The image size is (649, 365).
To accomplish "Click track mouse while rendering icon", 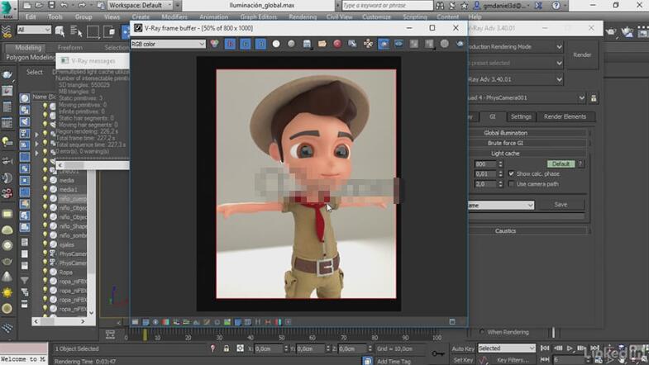I will click(x=368, y=44).
